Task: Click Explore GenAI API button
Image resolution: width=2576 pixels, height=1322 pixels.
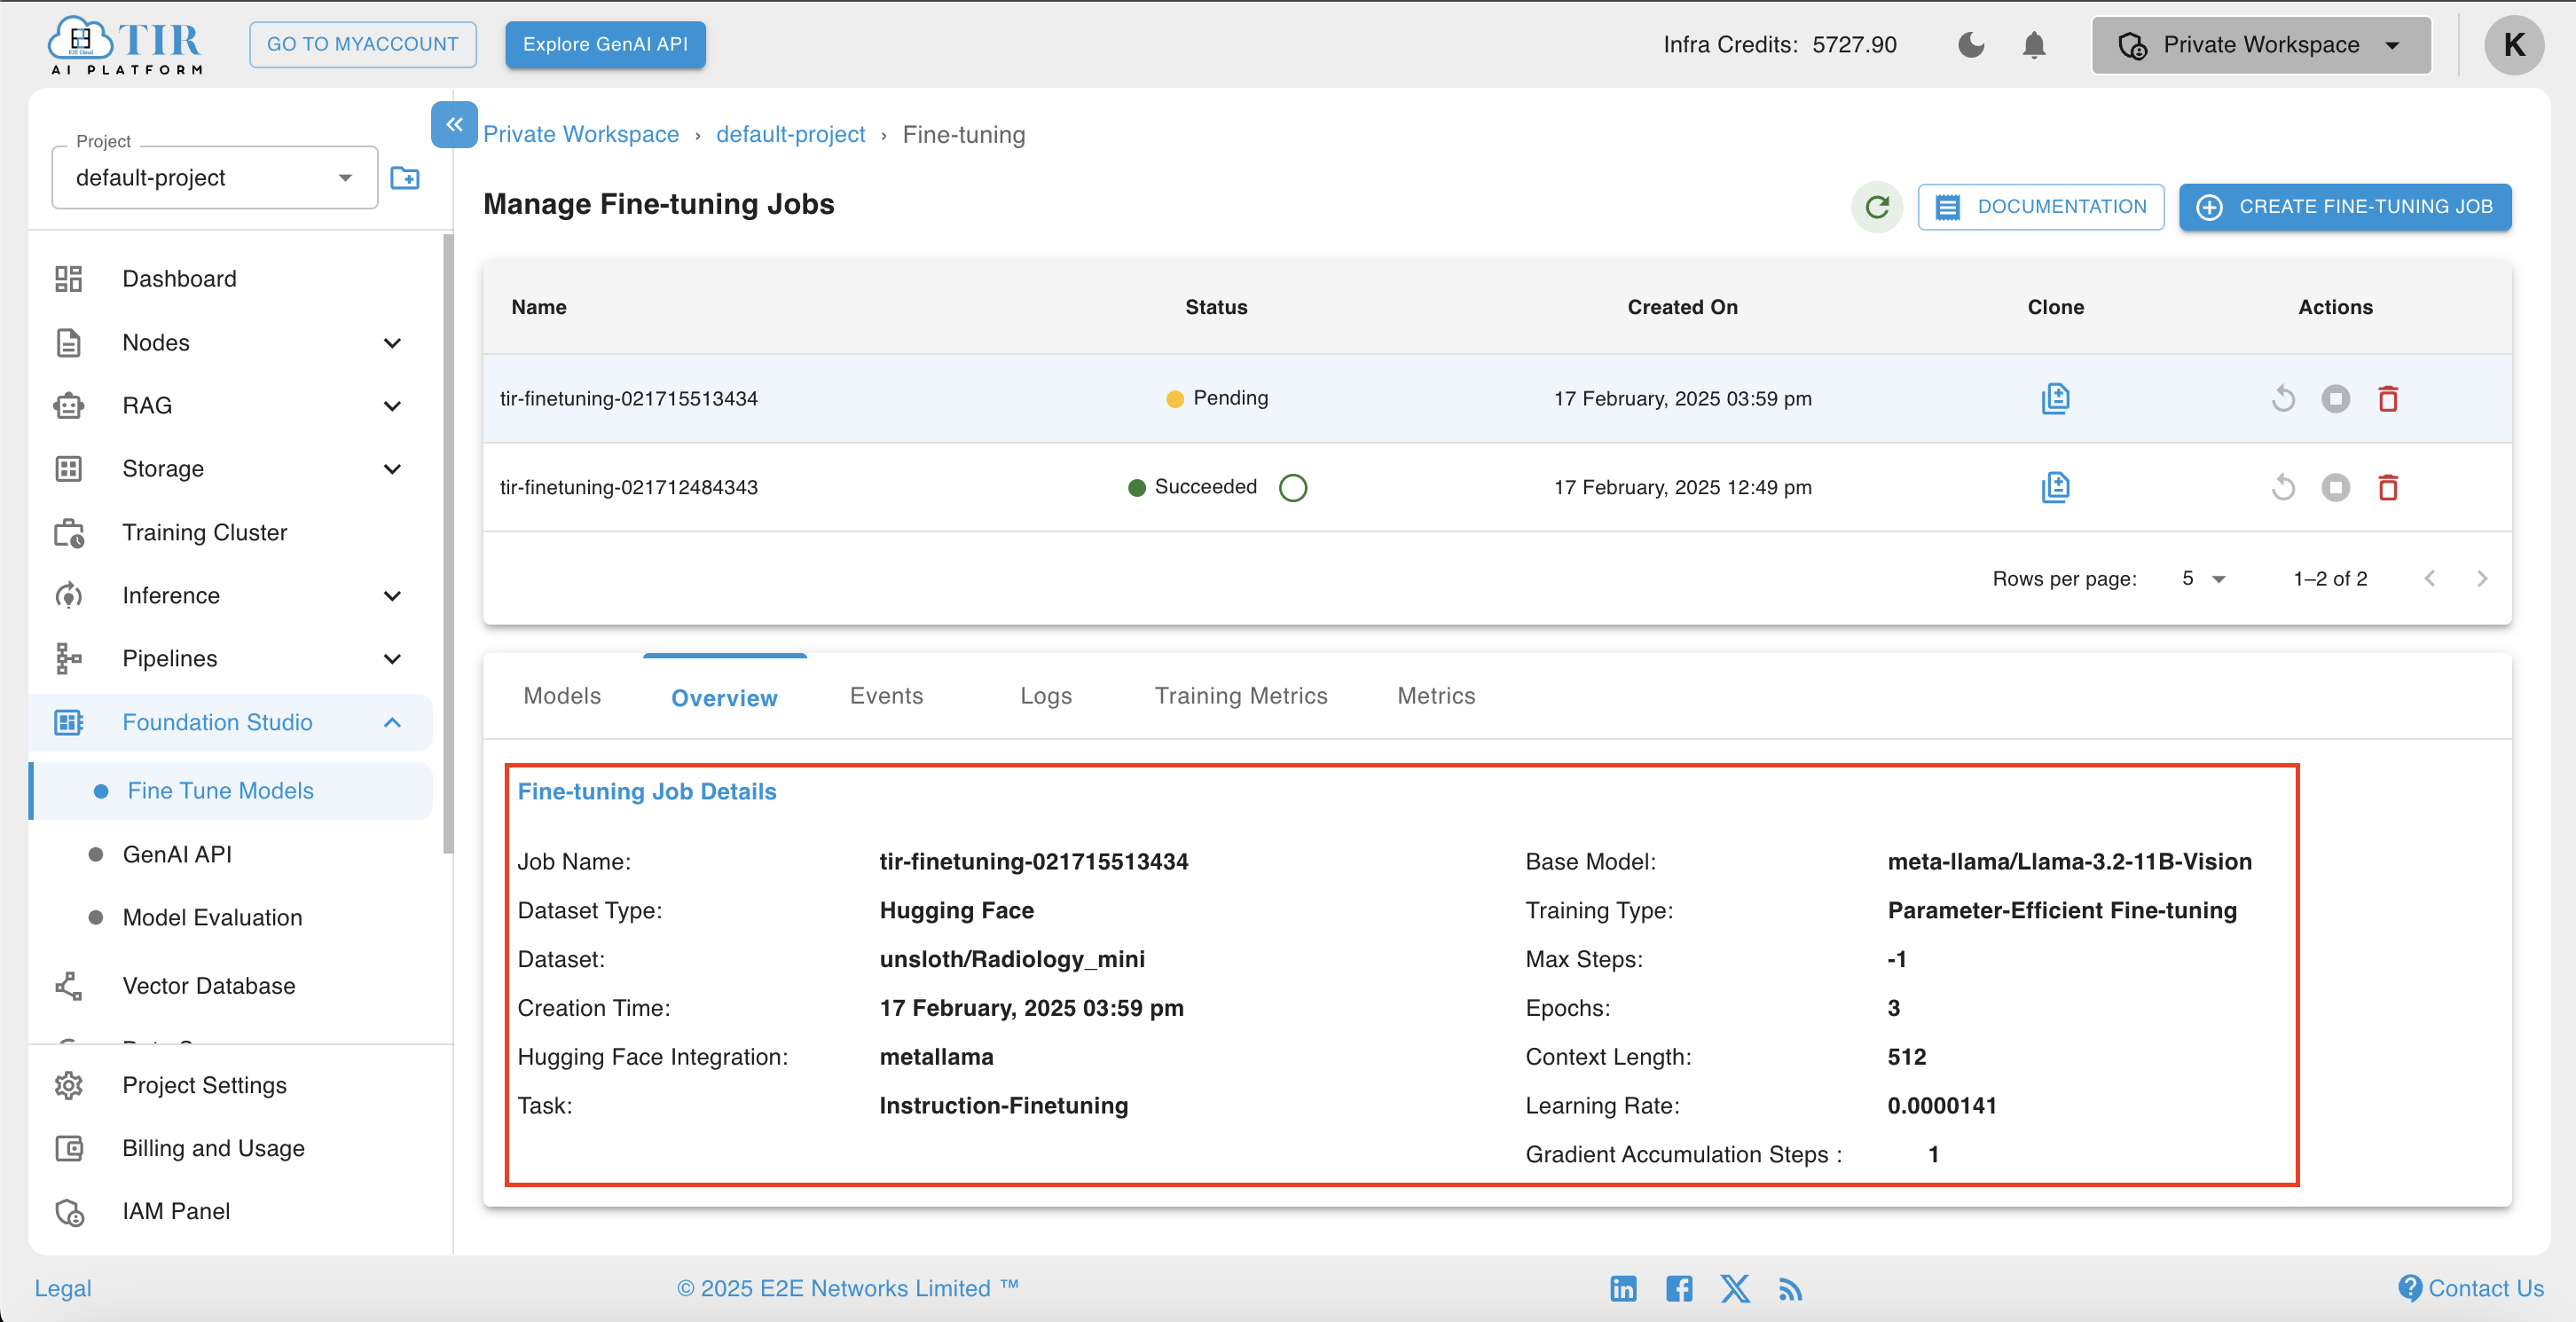Action: (605, 45)
